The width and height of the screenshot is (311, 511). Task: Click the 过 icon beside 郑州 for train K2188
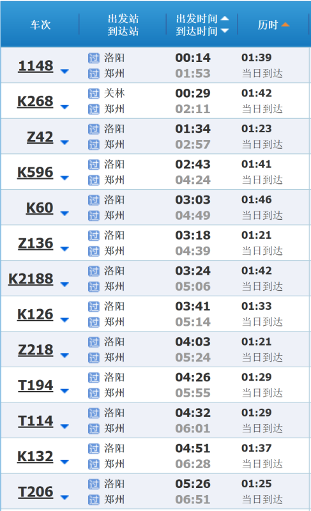coord(94,287)
